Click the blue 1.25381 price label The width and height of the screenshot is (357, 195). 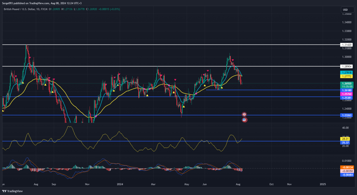point(347,98)
